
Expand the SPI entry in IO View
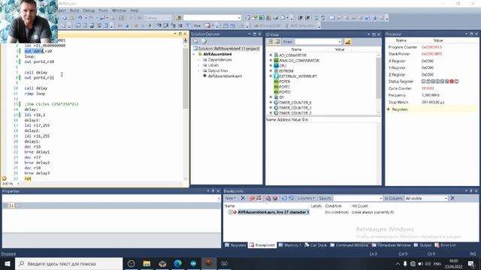coord(271,97)
